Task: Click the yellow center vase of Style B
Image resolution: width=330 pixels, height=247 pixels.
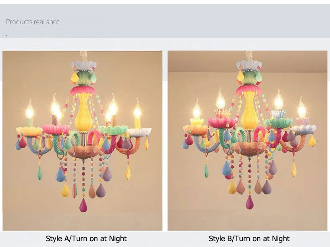Action: click(249, 111)
